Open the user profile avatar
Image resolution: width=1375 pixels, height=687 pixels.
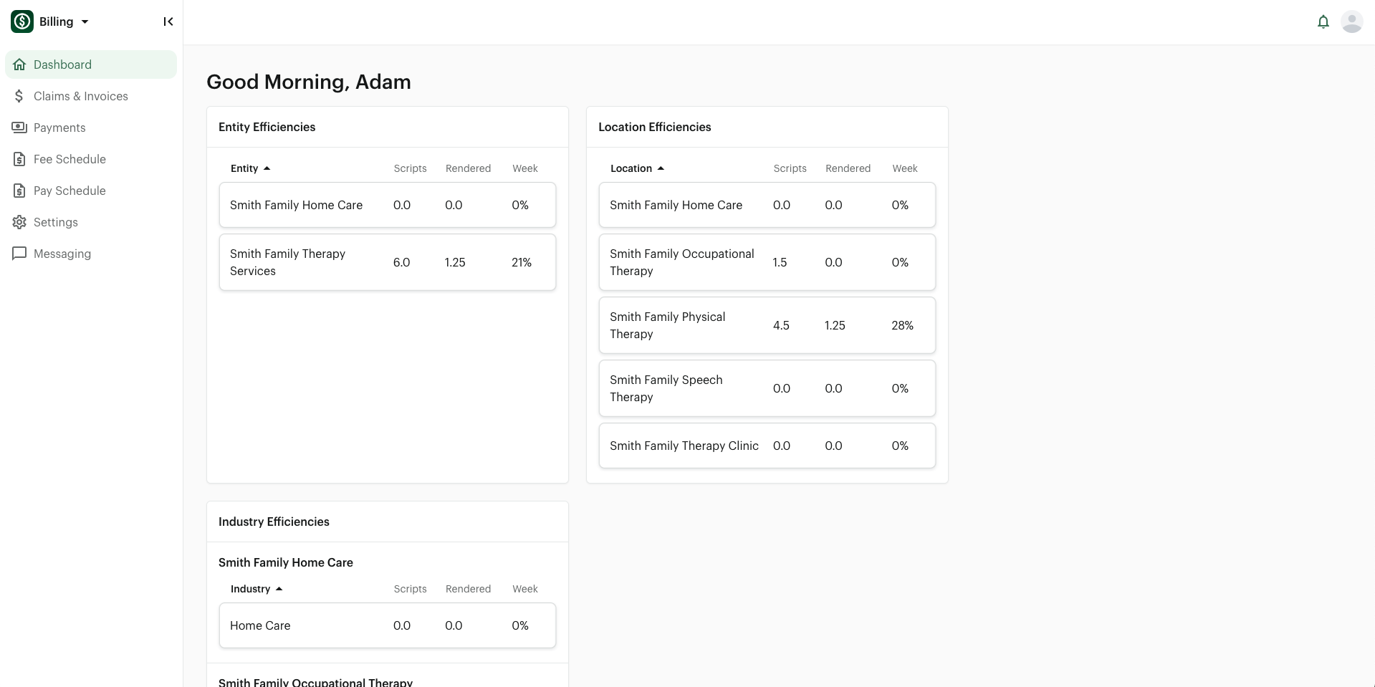[x=1351, y=22]
